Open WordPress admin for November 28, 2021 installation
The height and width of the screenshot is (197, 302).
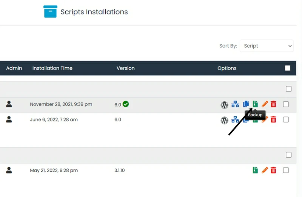225,105
